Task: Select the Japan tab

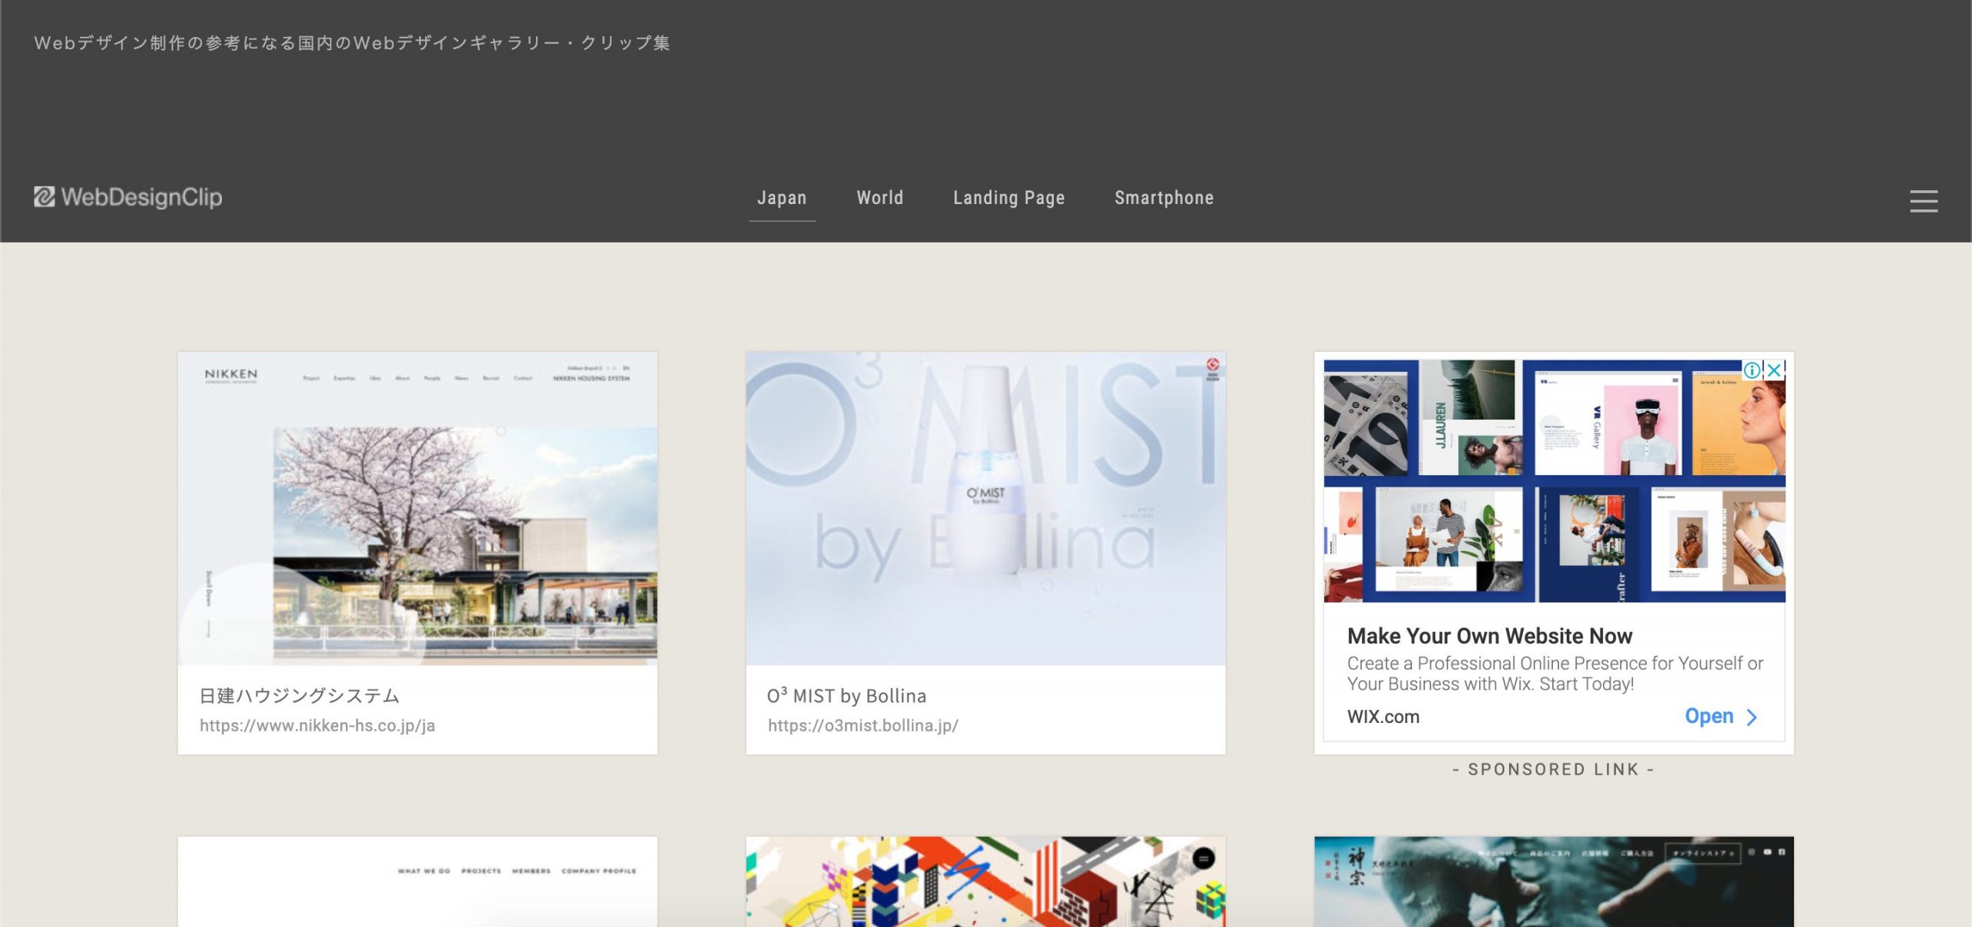Action: (x=782, y=198)
